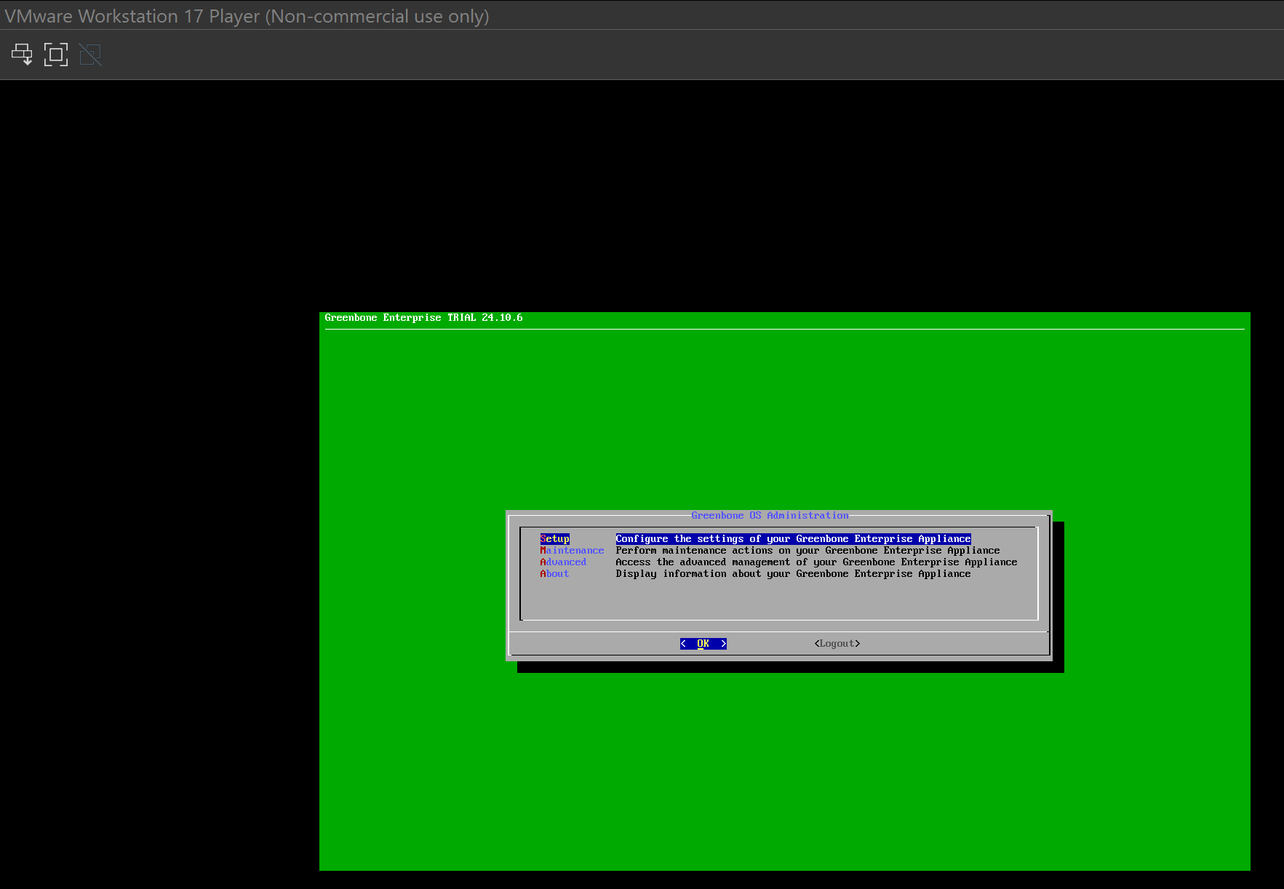1284x889 pixels.
Task: Select the Maintenance menu entry
Action: tap(573, 550)
